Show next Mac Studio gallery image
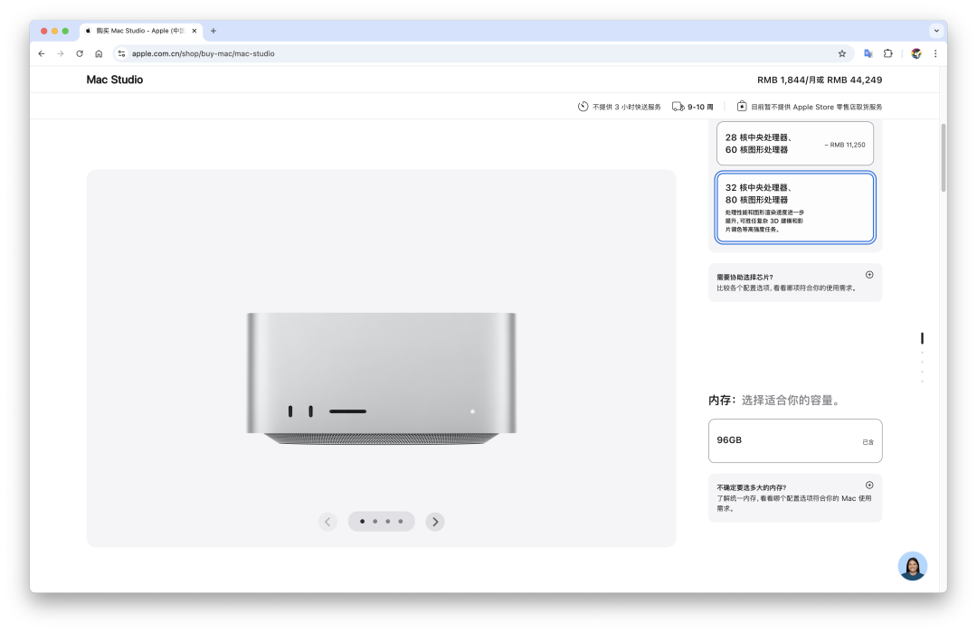This screenshot has width=977, height=632. [435, 522]
